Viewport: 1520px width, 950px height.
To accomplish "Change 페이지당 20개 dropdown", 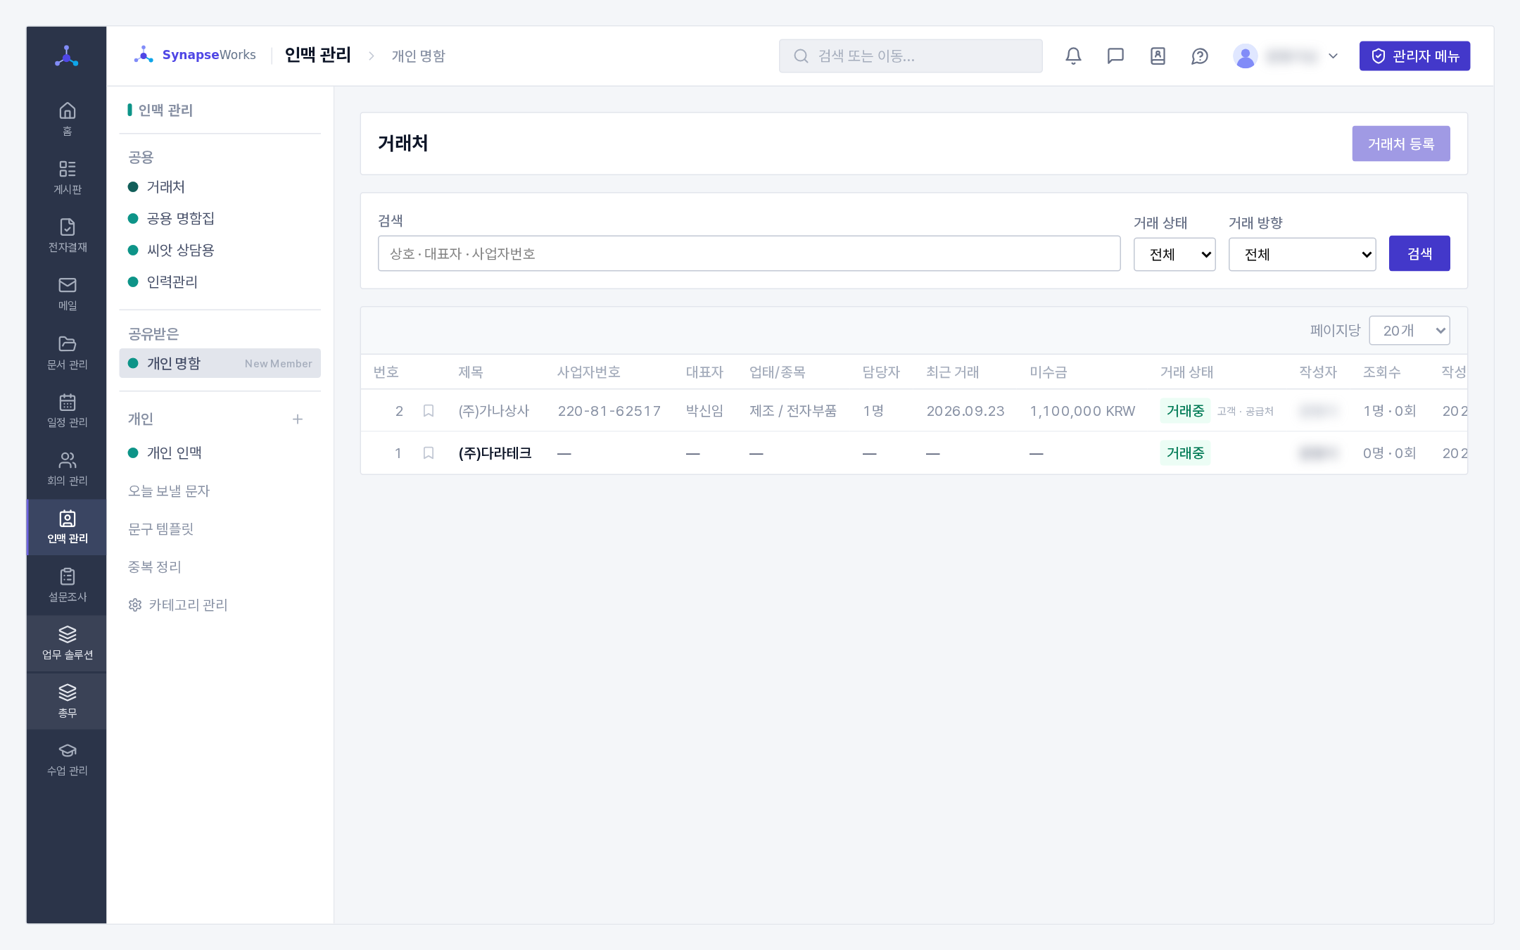I will click(1410, 330).
